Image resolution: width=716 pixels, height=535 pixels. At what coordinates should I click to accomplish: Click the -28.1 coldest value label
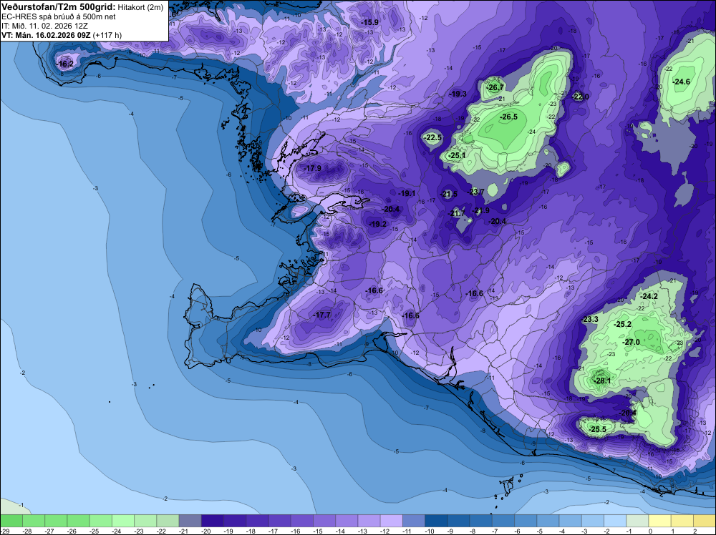(602, 381)
